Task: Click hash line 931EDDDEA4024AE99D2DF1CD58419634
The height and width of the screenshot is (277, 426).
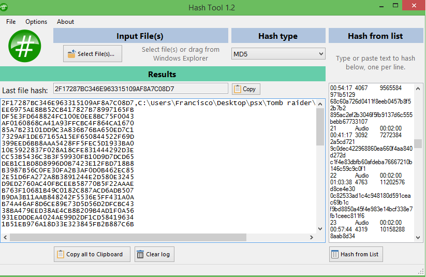Action: [68, 217]
